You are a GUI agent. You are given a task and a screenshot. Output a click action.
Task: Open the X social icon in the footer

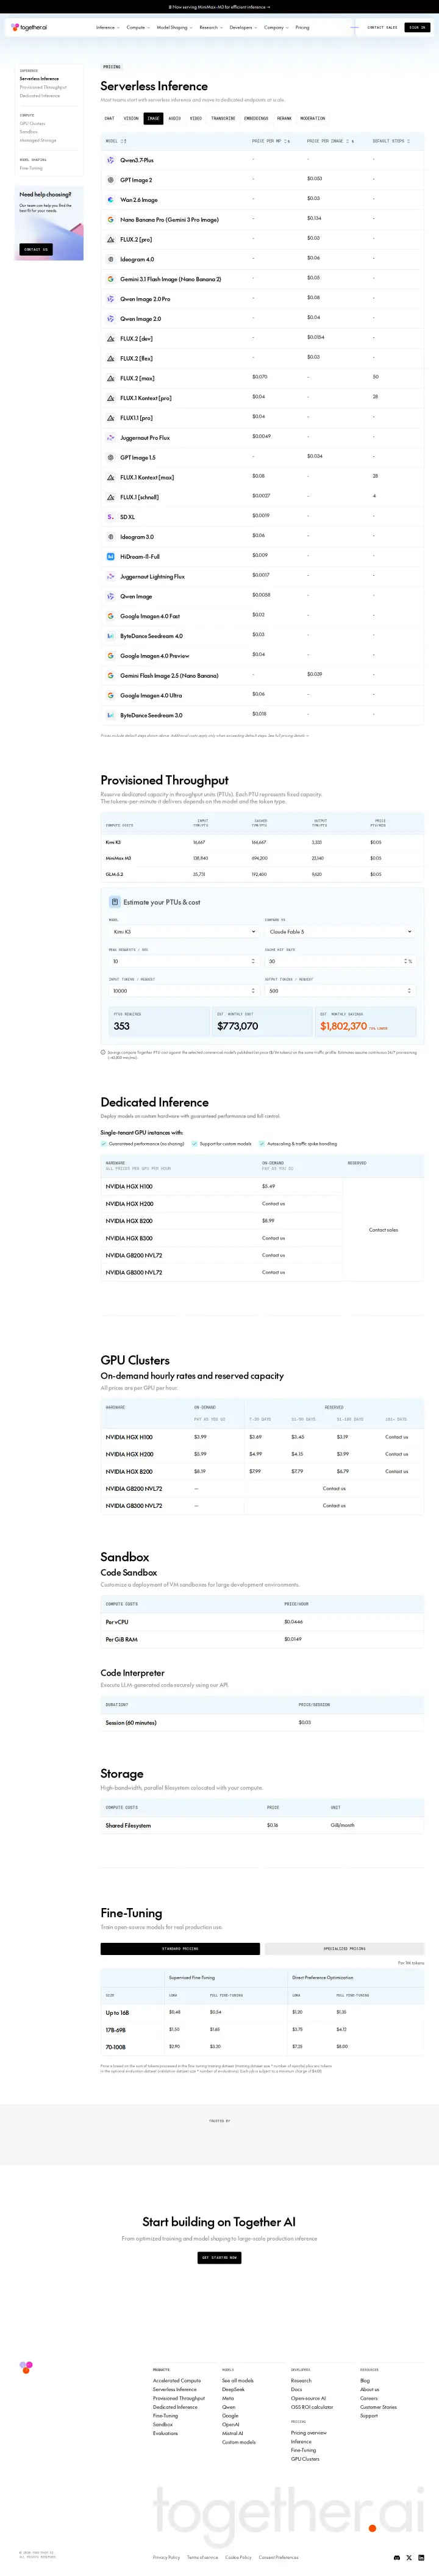409,2557
